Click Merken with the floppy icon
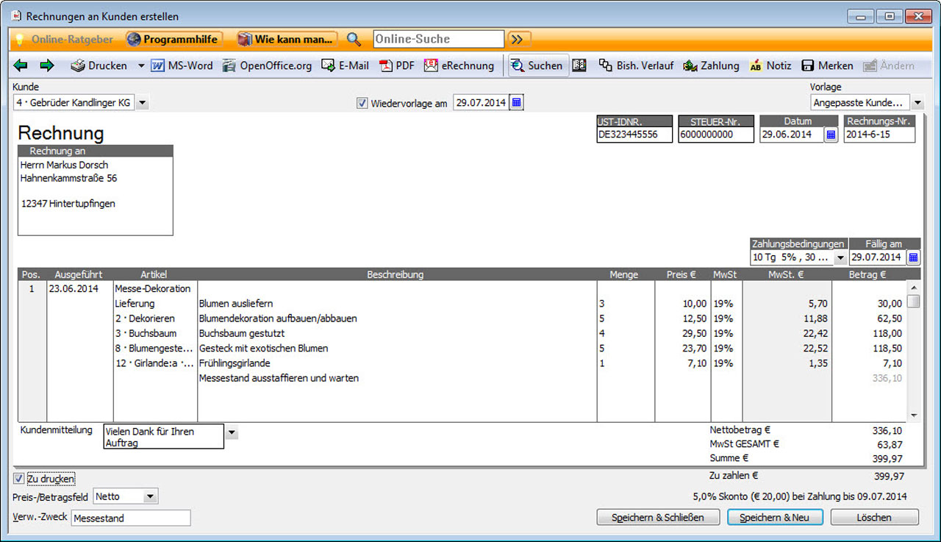This screenshot has width=941, height=542. (x=828, y=65)
